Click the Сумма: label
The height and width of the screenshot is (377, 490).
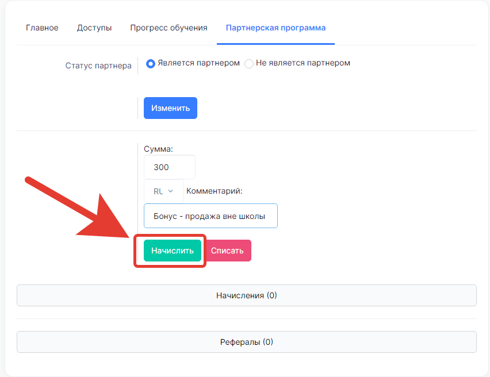[158, 149]
